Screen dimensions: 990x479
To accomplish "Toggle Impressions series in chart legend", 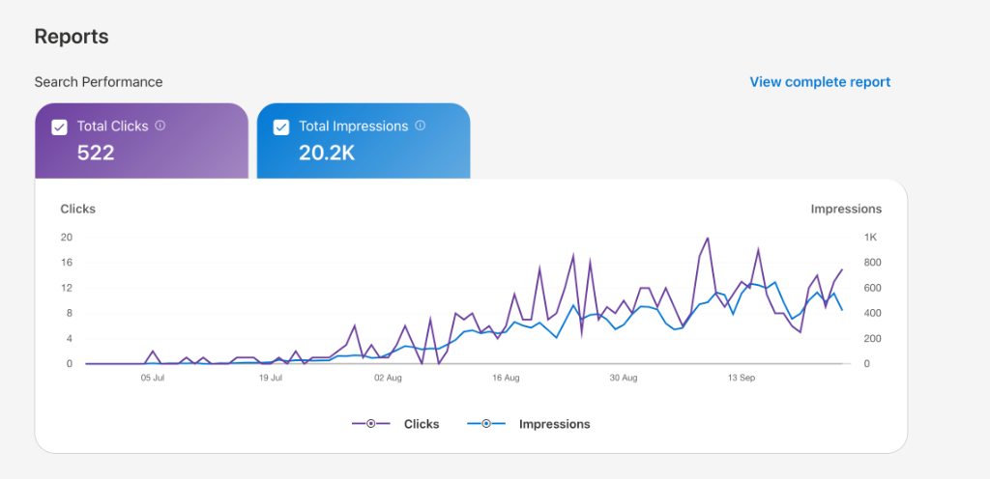I will tap(529, 424).
